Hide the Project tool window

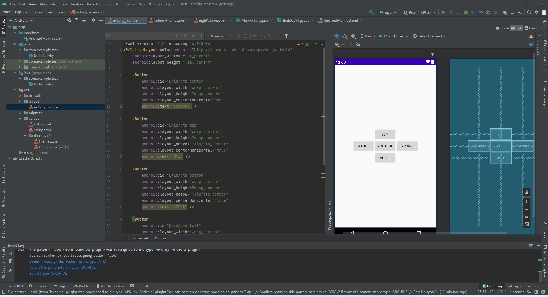(101, 20)
